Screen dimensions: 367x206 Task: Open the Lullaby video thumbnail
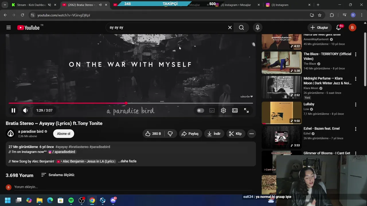[282, 113]
